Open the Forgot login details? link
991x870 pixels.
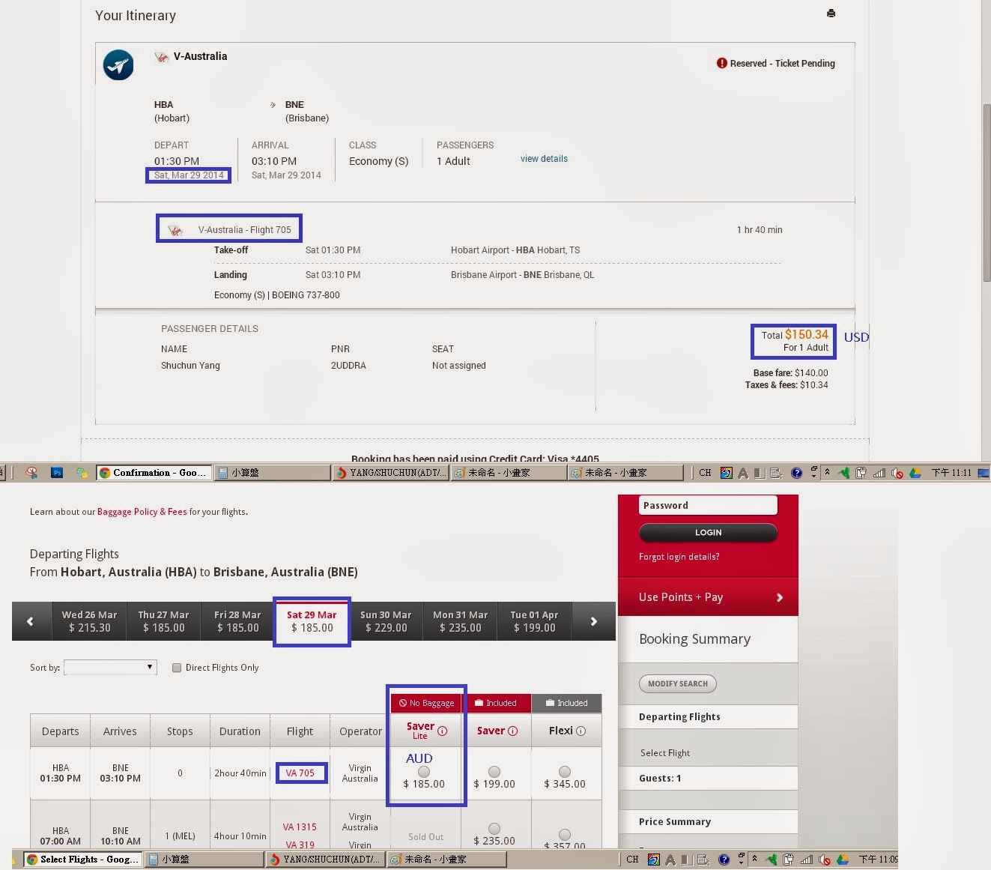click(679, 557)
